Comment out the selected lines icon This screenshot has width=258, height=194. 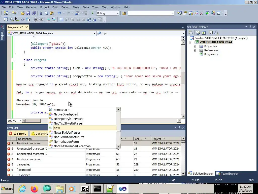tap(48, 20)
